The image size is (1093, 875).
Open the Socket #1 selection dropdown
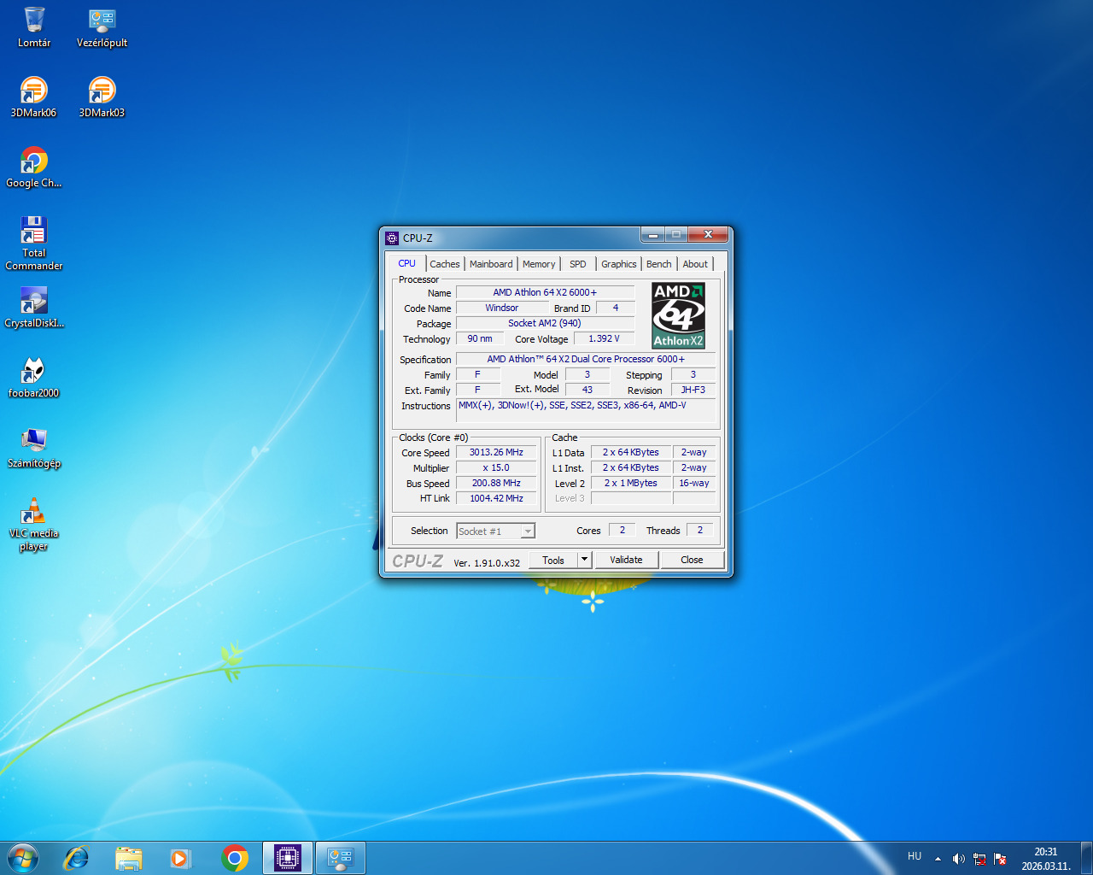[528, 531]
